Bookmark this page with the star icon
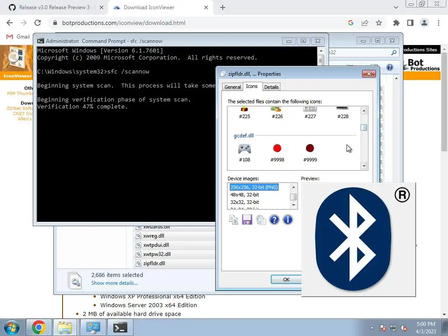Viewport: 448px width, 336px height. 379,23
